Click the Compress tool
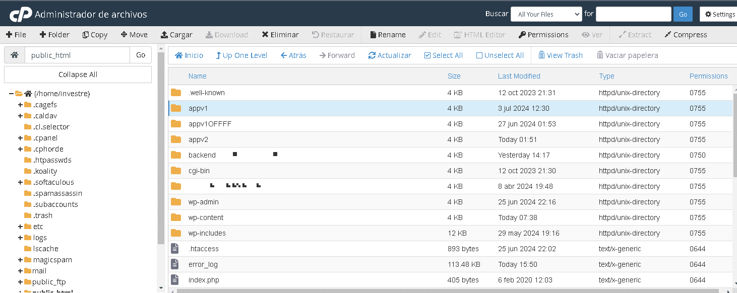737x293 pixels. (x=686, y=35)
